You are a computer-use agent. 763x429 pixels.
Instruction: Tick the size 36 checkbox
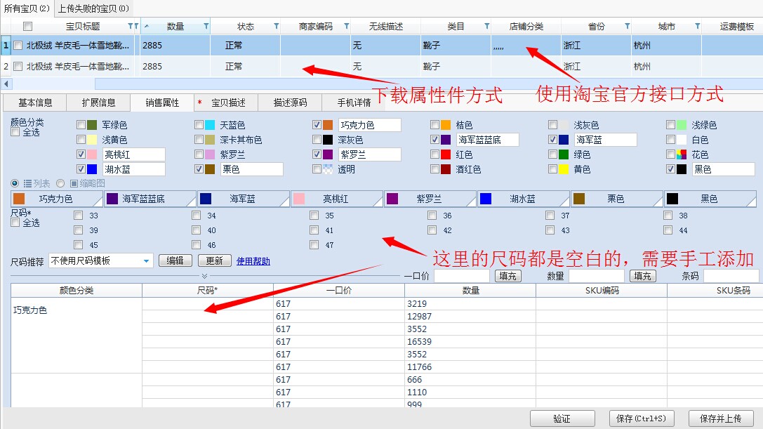click(x=432, y=216)
